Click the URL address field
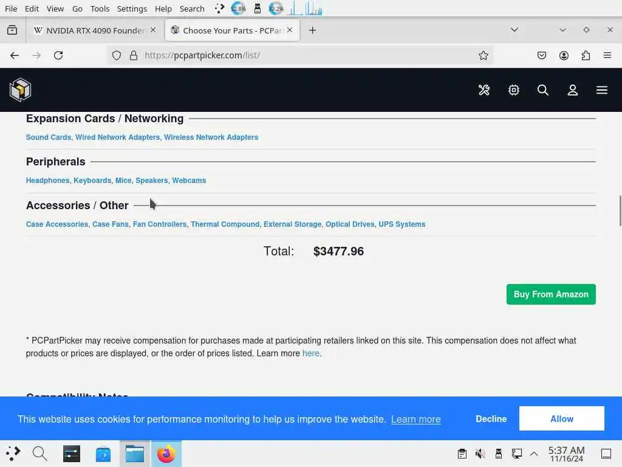 click(x=299, y=55)
